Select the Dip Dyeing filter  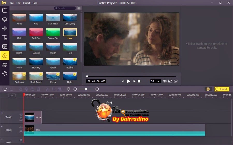[70, 18]
